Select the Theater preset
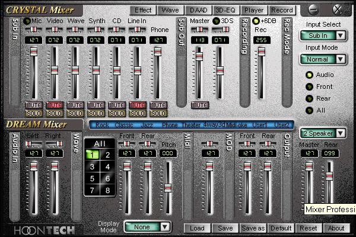This screenshot has height=237, width=356. 191,125
